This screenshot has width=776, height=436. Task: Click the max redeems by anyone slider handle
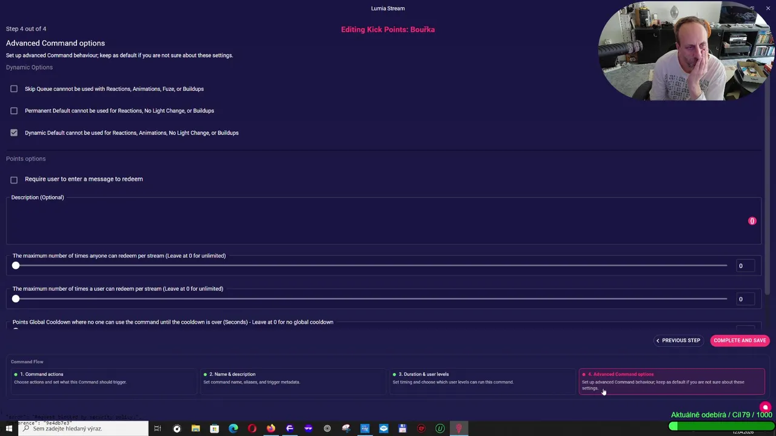[16, 266]
